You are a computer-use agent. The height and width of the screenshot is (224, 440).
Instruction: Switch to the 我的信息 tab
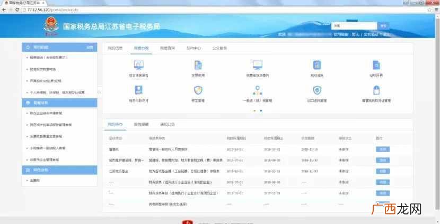coord(116,48)
